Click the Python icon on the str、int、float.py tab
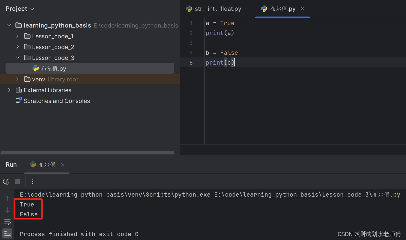The width and height of the screenshot is (406, 240). tap(189, 9)
